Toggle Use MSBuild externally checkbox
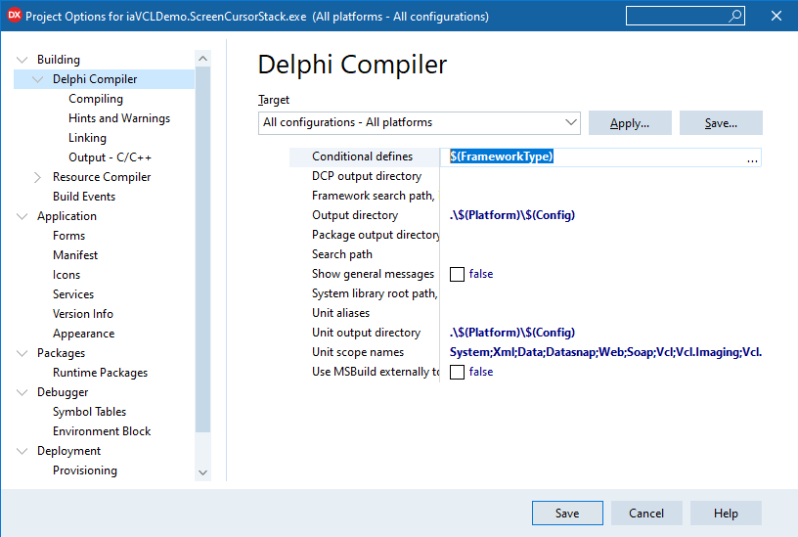This screenshot has width=798, height=537. pyautogui.click(x=457, y=372)
